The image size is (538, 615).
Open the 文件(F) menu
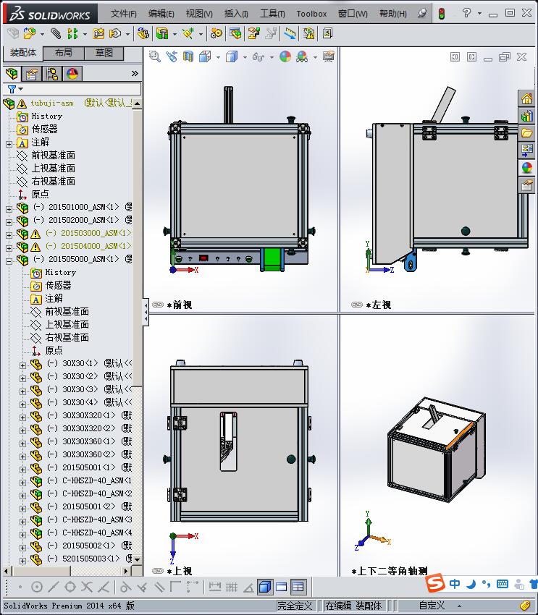tap(124, 14)
